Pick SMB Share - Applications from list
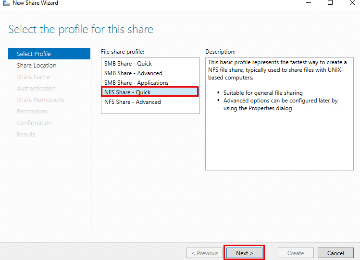The width and height of the screenshot is (360, 260). click(136, 83)
